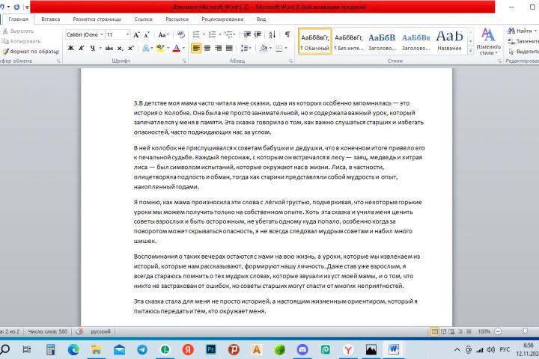Viewport: 539px width, 359px height.
Task: Open the Ссылки tab
Action: [x=143, y=19]
